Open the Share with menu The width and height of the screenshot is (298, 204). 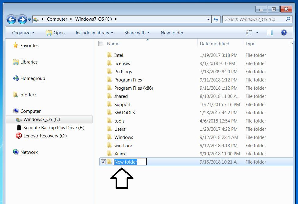137,33
